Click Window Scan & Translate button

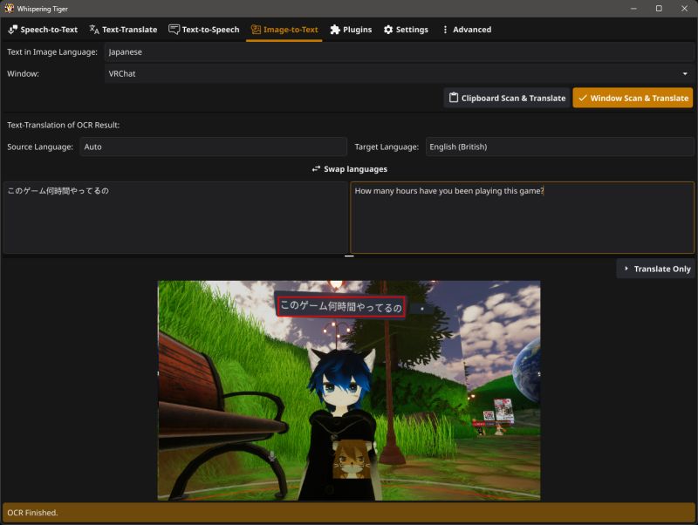633,98
